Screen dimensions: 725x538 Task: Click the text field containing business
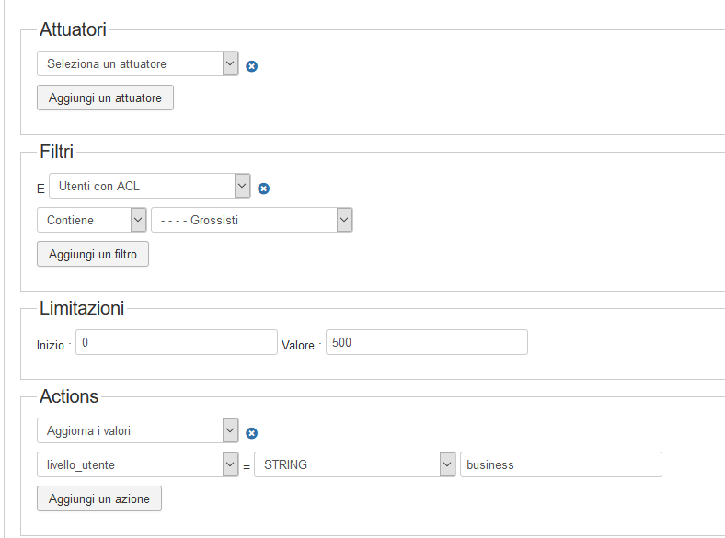tap(560, 464)
